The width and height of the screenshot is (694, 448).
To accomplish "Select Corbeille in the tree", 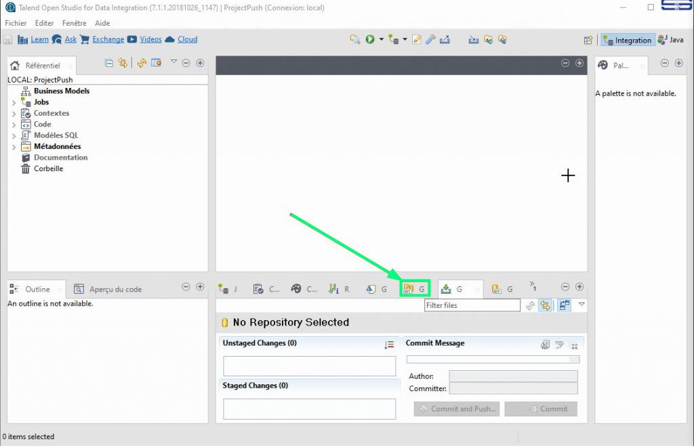I will coord(48,169).
